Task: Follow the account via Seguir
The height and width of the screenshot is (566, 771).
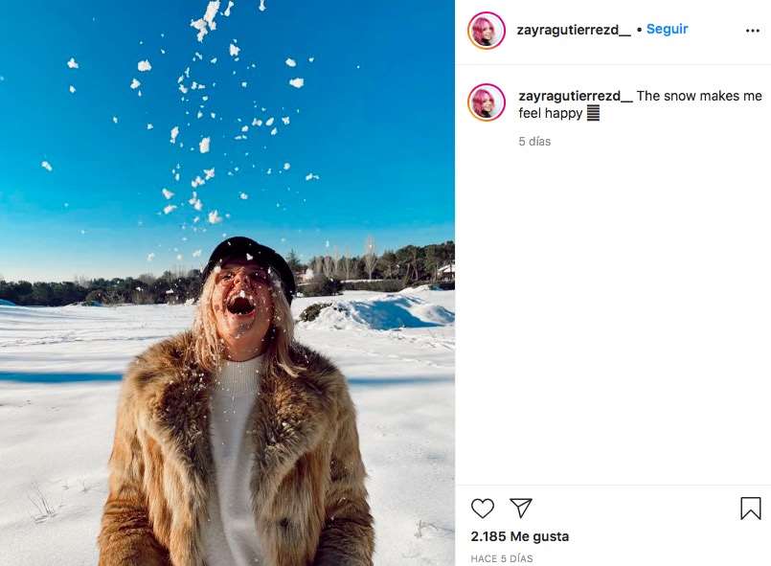Action: (x=667, y=30)
